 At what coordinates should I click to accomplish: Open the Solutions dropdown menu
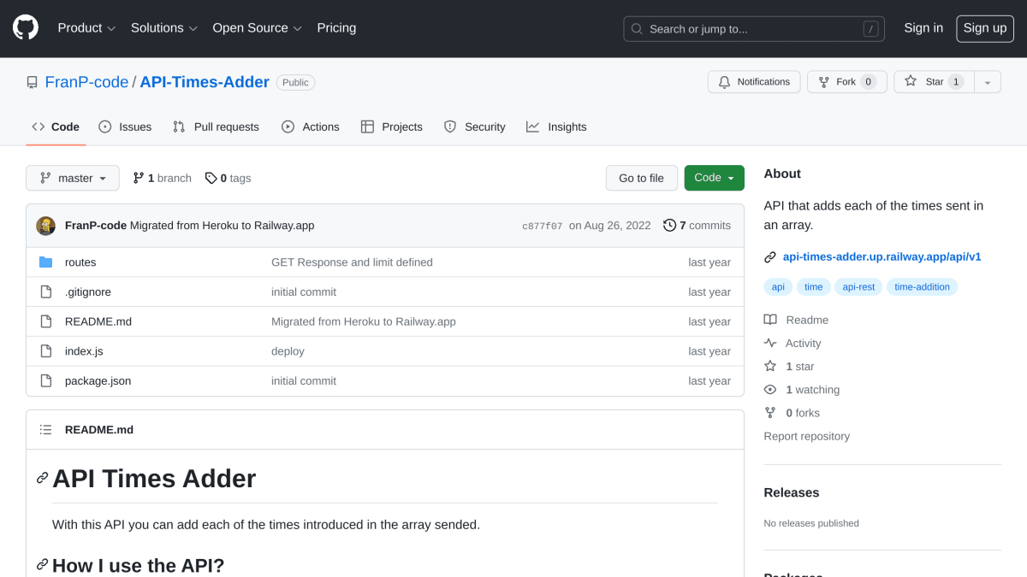(x=164, y=28)
